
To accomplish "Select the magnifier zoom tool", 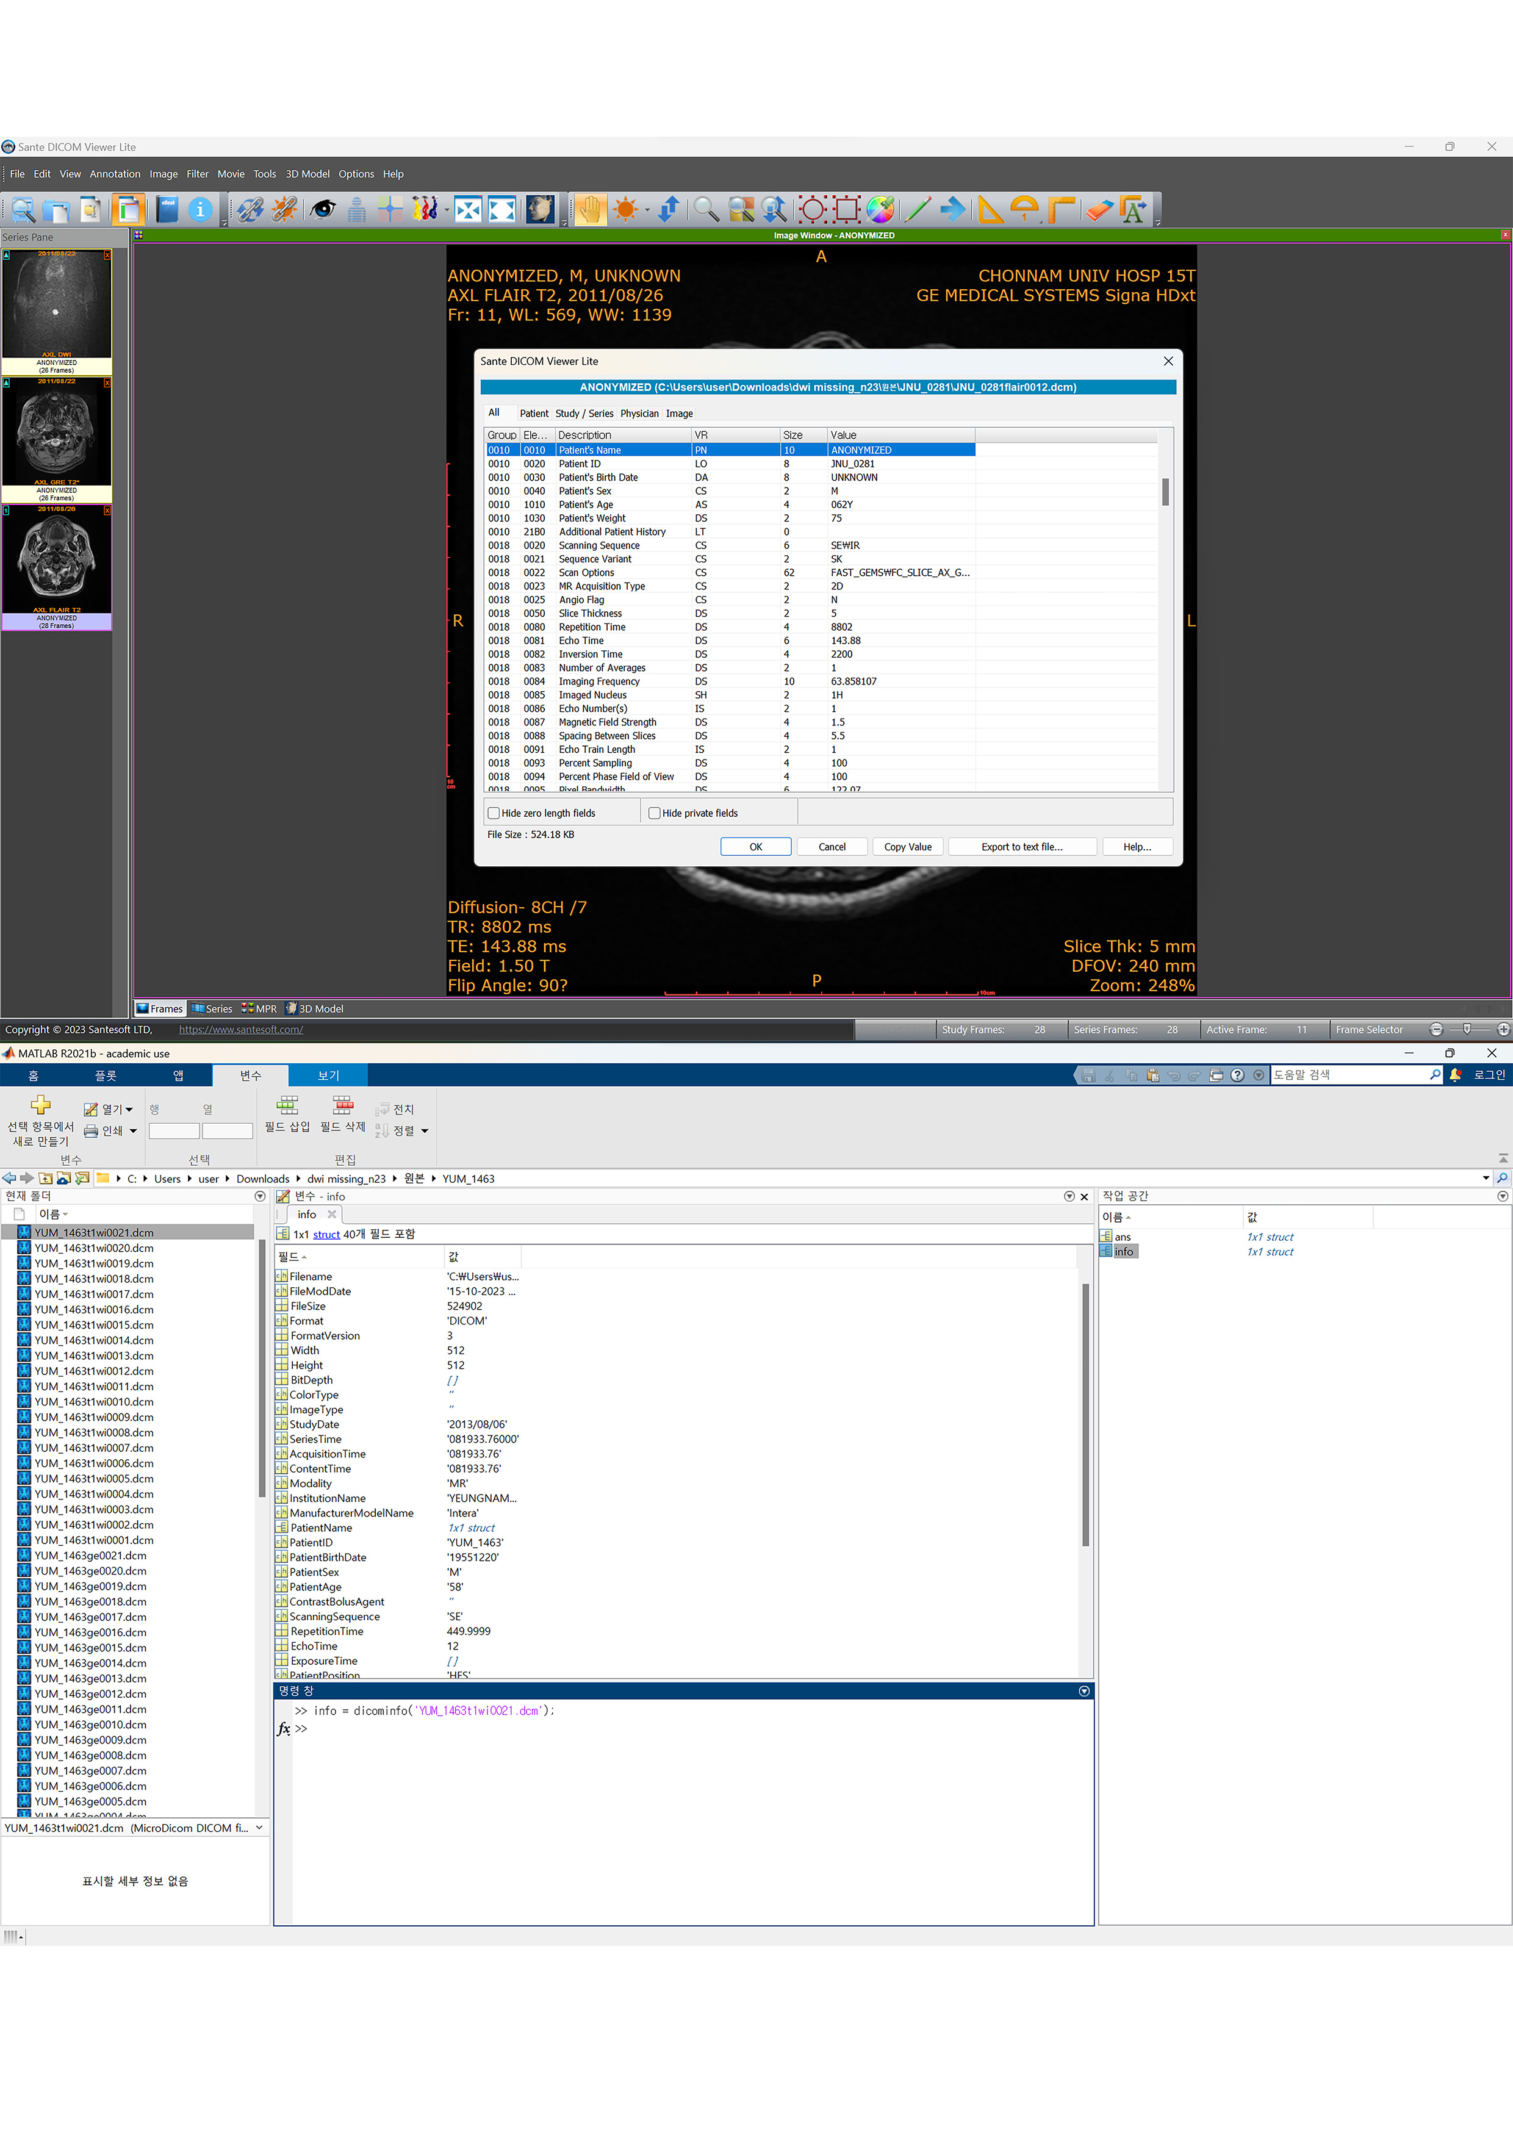I will [x=706, y=209].
